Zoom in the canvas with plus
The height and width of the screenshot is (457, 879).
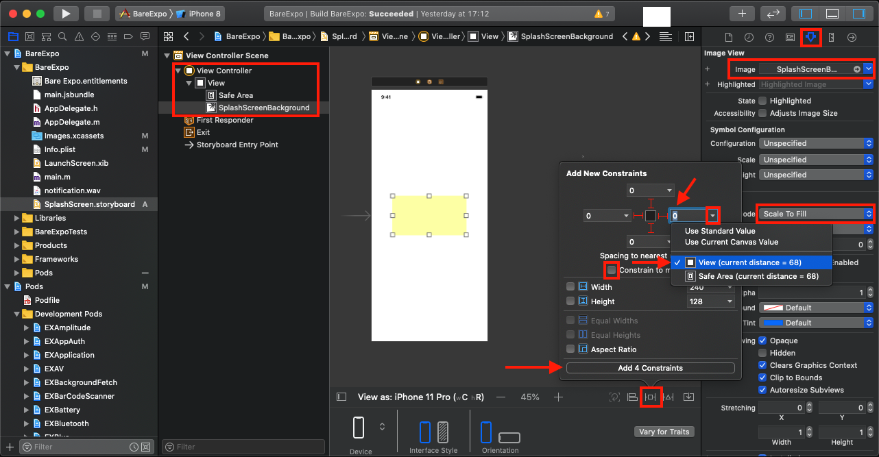559,397
